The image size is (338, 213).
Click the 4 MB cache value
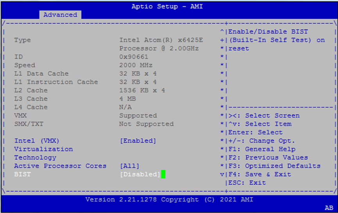[127, 99]
